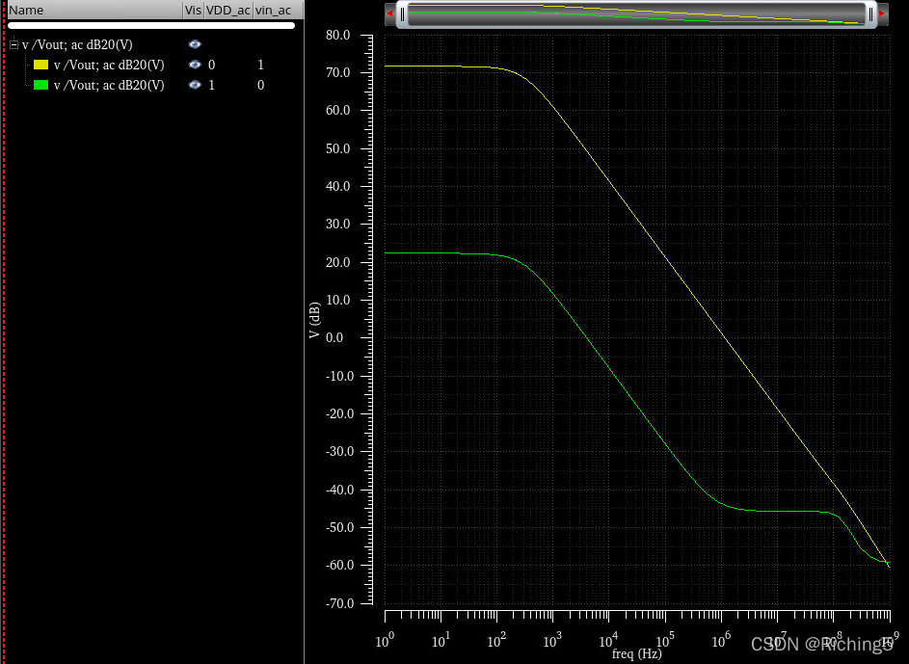
Task: Click the Vis column header
Action: click(x=193, y=10)
